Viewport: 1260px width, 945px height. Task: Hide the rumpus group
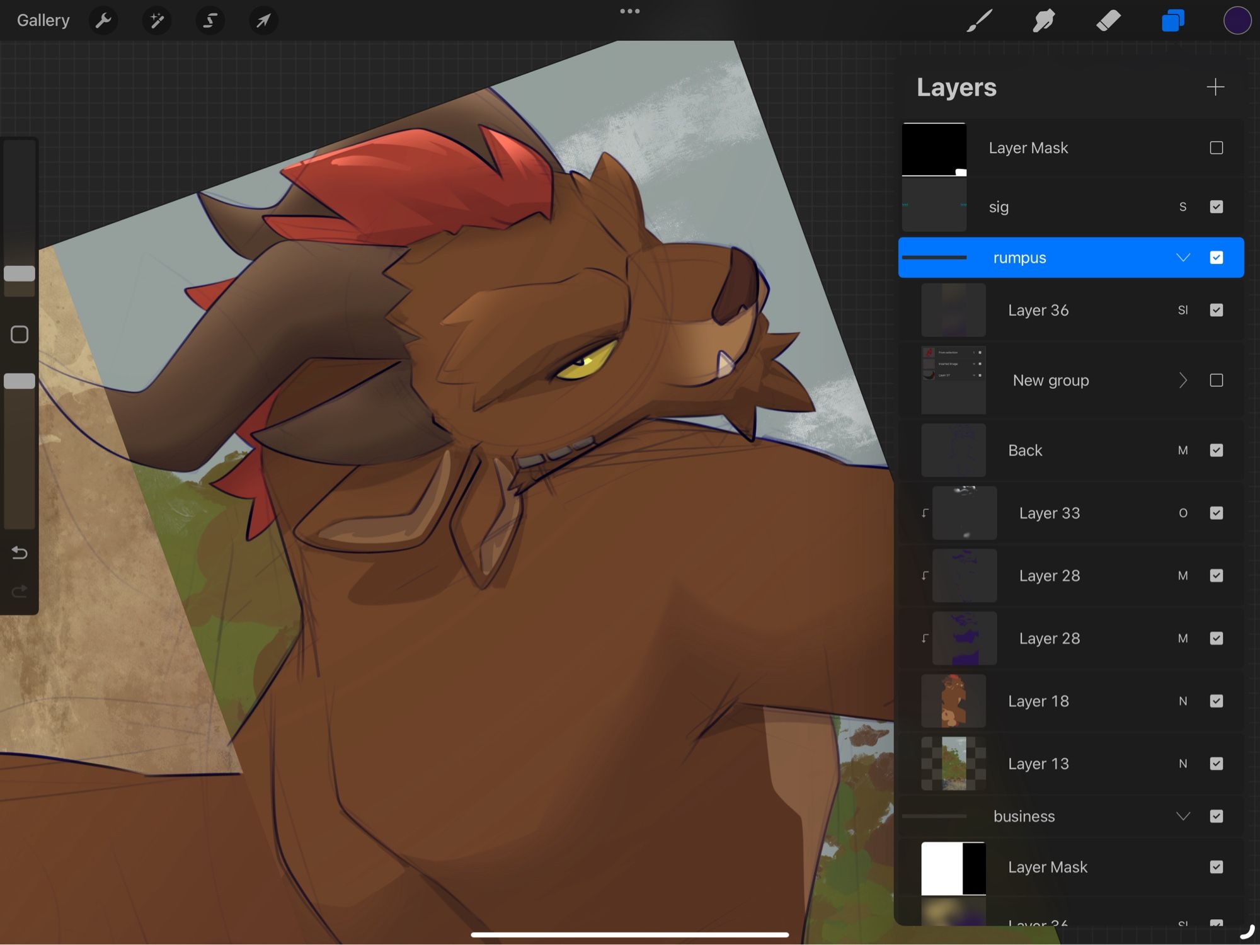point(1217,258)
